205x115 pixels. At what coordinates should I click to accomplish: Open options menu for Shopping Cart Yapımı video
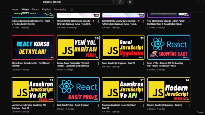pos(189,63)
